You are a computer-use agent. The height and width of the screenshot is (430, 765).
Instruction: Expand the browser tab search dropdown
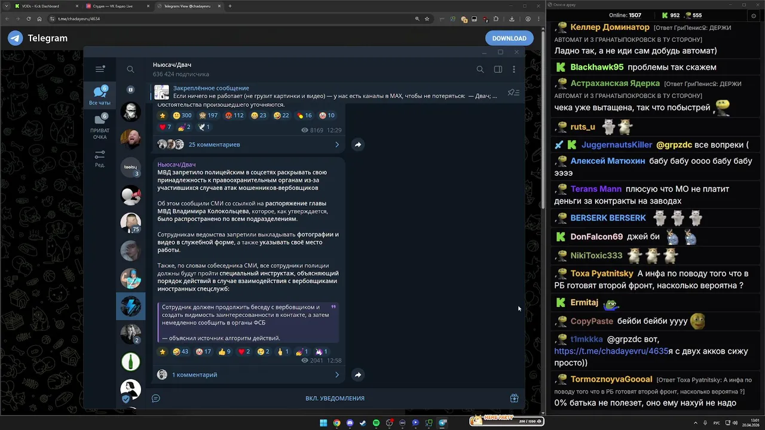click(x=5, y=6)
